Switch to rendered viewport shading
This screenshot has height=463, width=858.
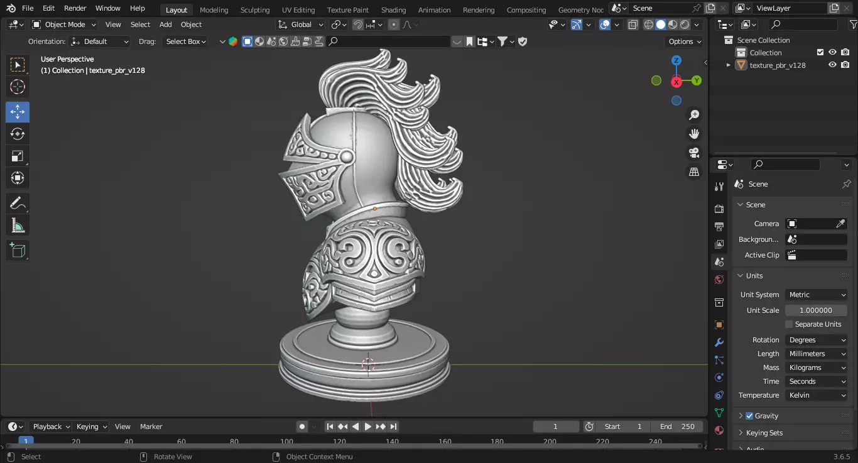pyautogui.click(x=685, y=25)
